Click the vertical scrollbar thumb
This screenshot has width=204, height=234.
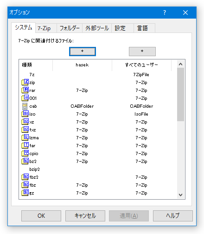(180, 94)
